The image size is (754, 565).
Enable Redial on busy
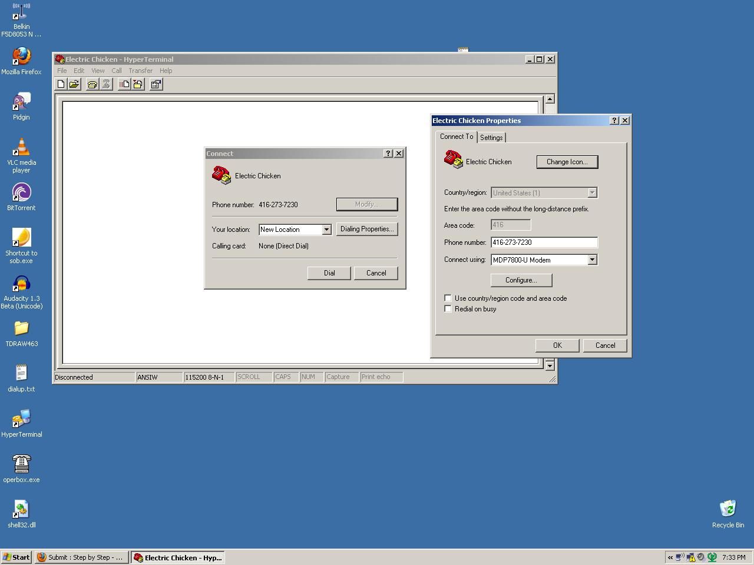coord(448,308)
